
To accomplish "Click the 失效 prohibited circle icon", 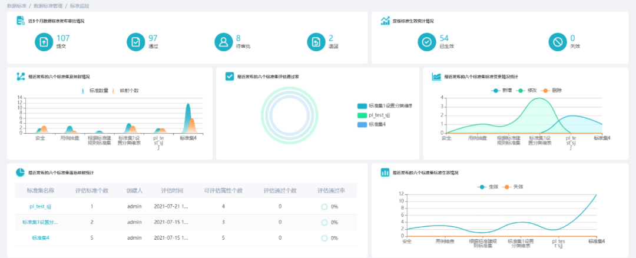I will click(558, 42).
